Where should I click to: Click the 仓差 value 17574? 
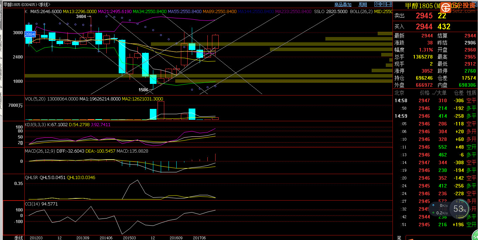(x=468, y=78)
